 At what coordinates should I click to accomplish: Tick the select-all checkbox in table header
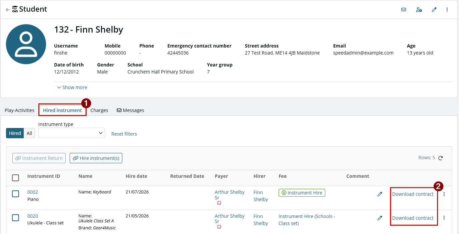(15, 178)
